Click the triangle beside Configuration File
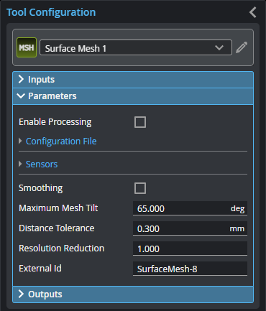The width and height of the screenshot is (266, 311). coord(20,141)
